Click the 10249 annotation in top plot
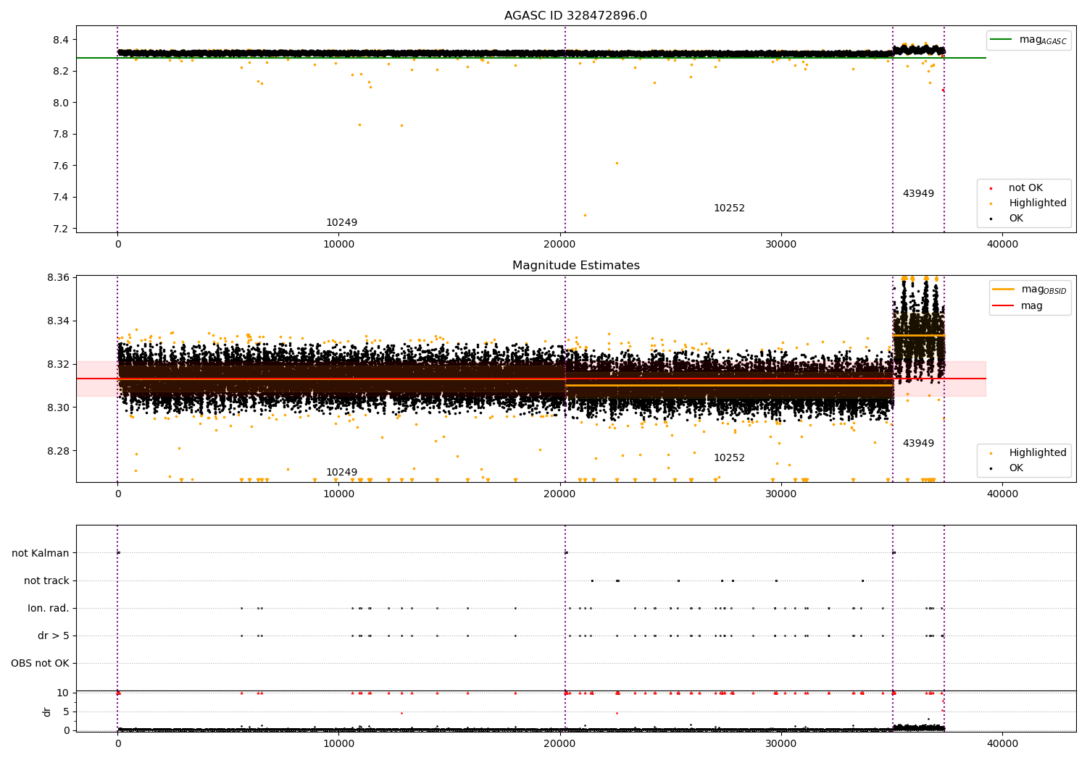The image size is (1087, 760). coord(341,223)
